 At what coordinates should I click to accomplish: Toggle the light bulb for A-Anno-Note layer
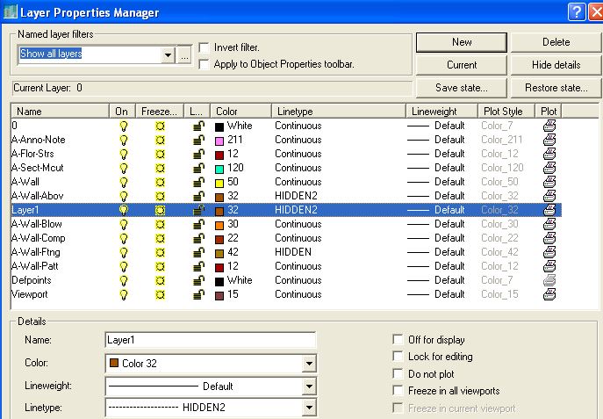click(x=124, y=140)
